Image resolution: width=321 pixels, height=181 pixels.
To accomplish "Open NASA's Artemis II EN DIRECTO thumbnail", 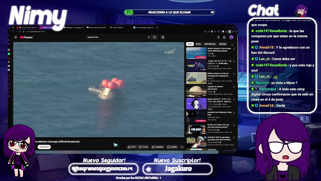I will click(x=196, y=53).
